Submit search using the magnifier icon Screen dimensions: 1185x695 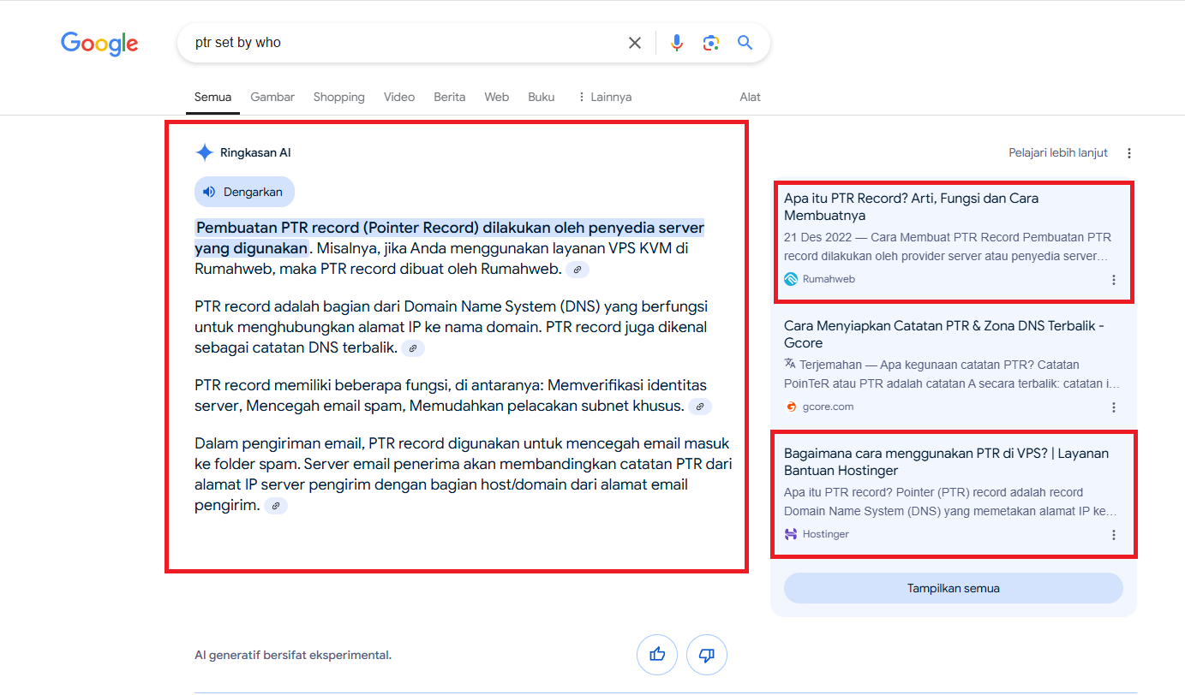745,43
